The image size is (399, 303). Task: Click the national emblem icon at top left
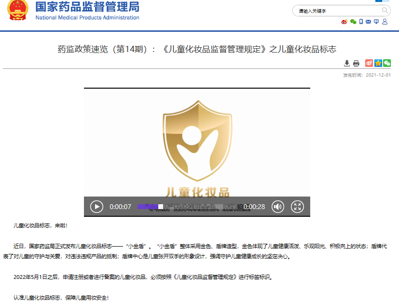[18, 12]
